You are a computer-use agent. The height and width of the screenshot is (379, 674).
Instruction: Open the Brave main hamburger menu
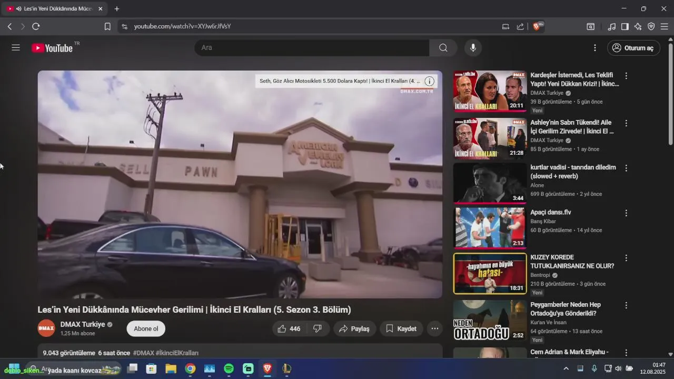pos(665,26)
